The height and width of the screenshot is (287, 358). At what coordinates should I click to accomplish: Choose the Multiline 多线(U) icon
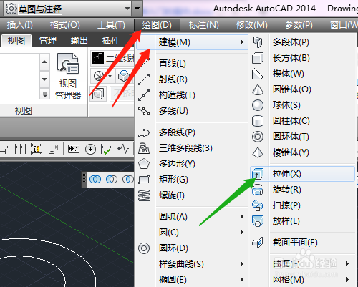144,111
